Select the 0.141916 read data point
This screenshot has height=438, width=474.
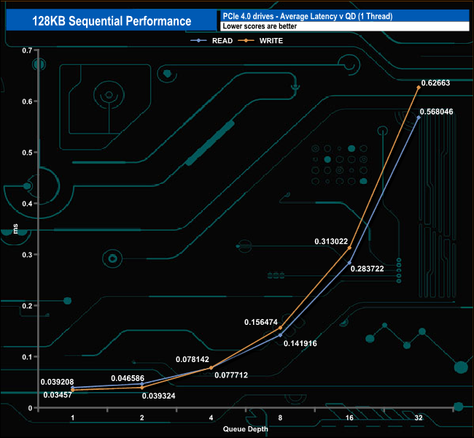pyautogui.click(x=280, y=335)
